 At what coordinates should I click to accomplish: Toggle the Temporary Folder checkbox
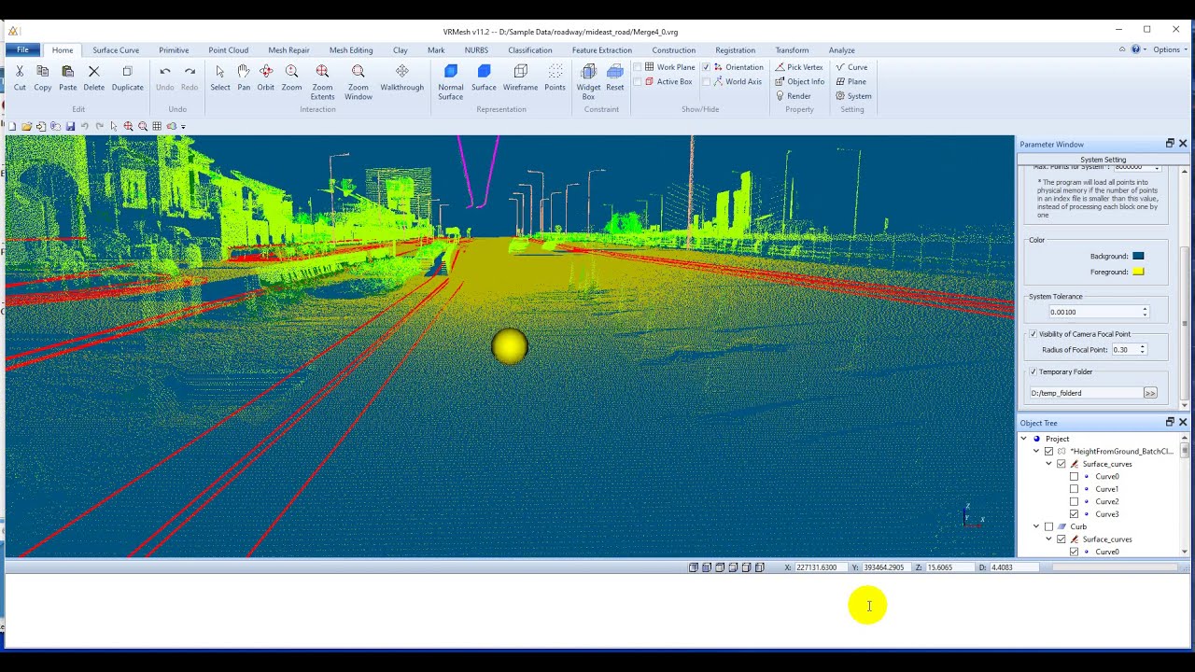[1033, 371]
